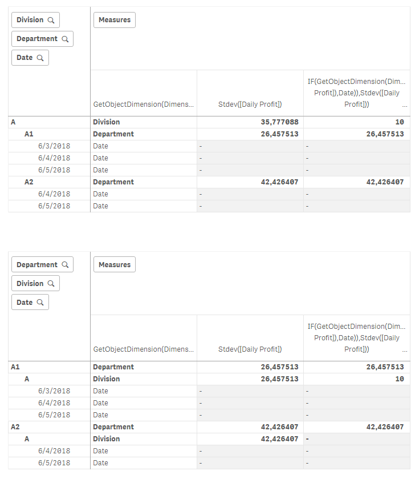Click date 6/5/2018 under A2 in the lower table

coord(54,463)
